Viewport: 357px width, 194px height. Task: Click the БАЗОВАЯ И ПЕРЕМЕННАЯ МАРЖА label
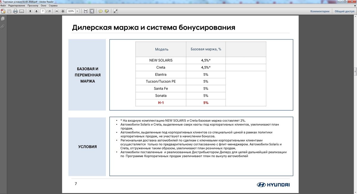click(87, 75)
